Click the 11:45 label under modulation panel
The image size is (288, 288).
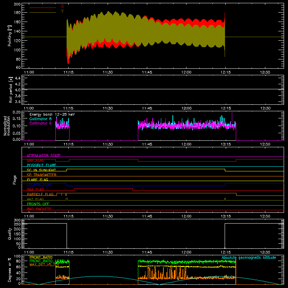147,144
